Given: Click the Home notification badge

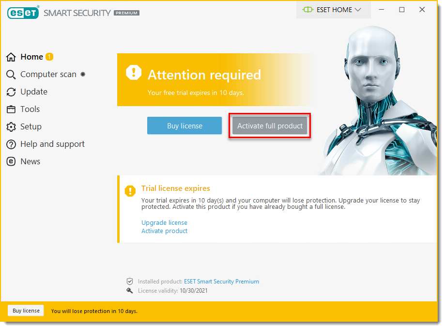Looking at the screenshot, I should (x=49, y=57).
